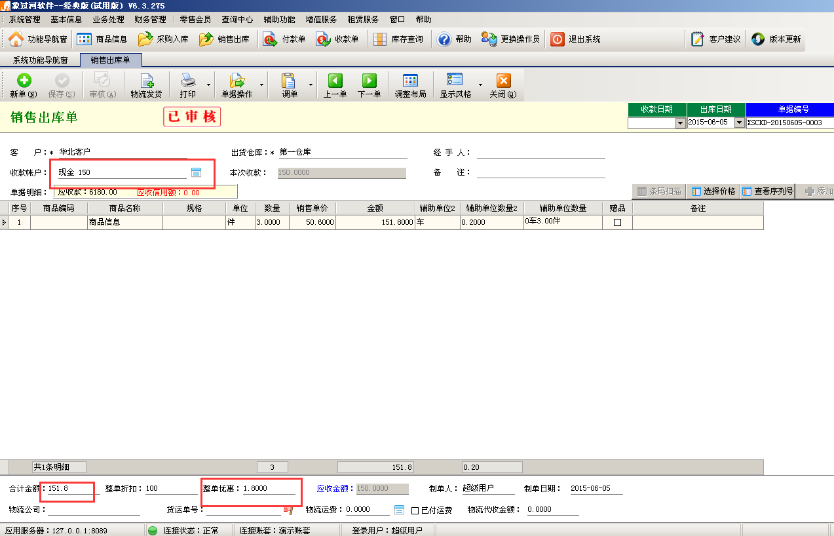This screenshot has width=834, height=536.
Task: Open the 收款日期 date dropdown
Action: pyautogui.click(x=680, y=123)
